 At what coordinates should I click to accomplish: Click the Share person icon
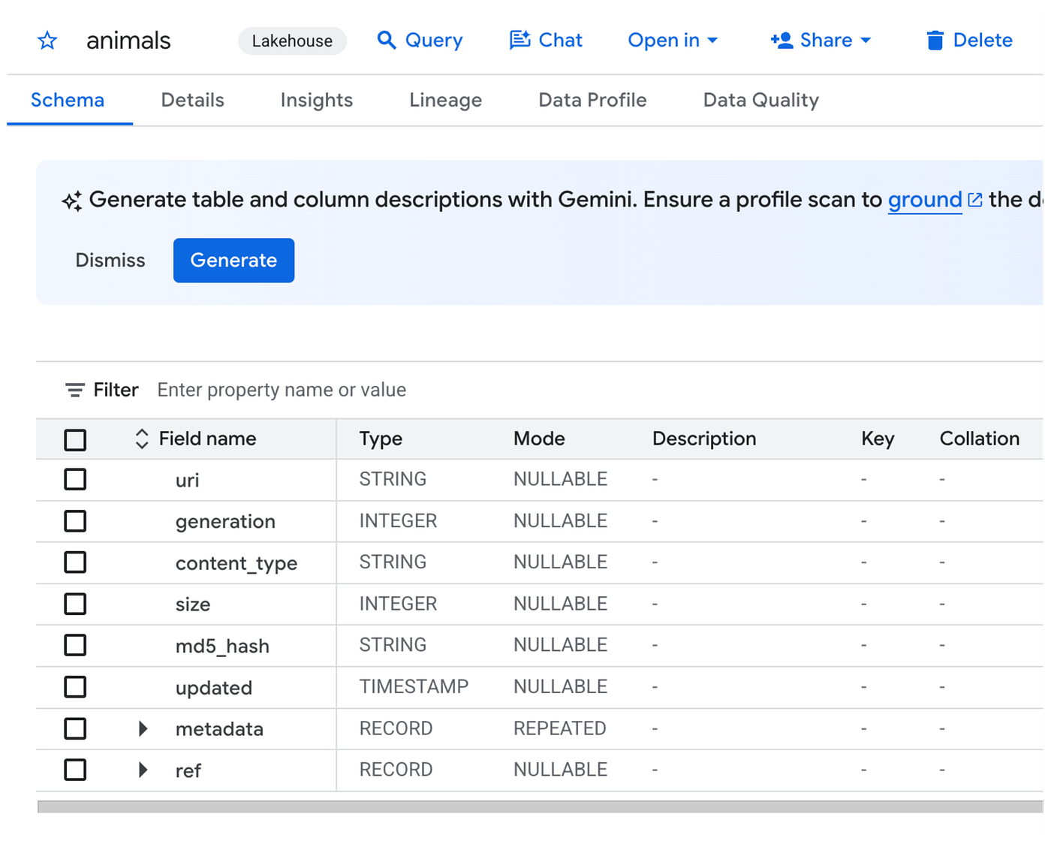(781, 40)
